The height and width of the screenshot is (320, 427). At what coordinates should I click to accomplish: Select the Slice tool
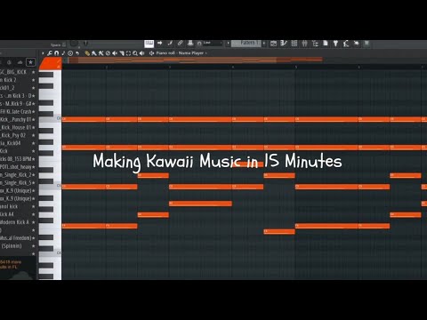(x=122, y=53)
